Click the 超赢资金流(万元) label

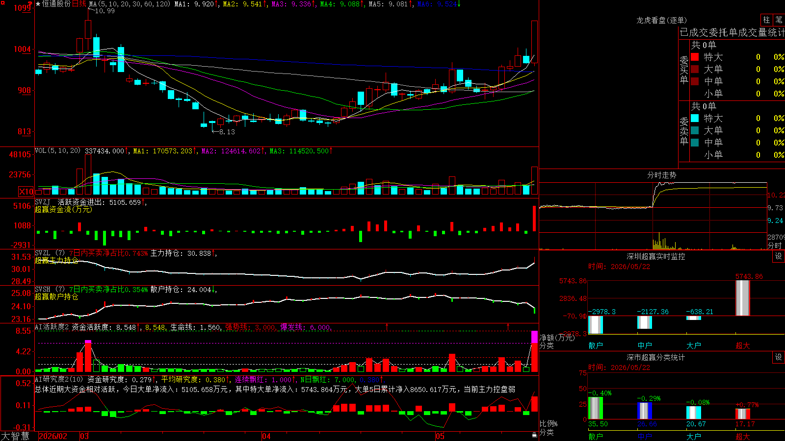pos(63,210)
